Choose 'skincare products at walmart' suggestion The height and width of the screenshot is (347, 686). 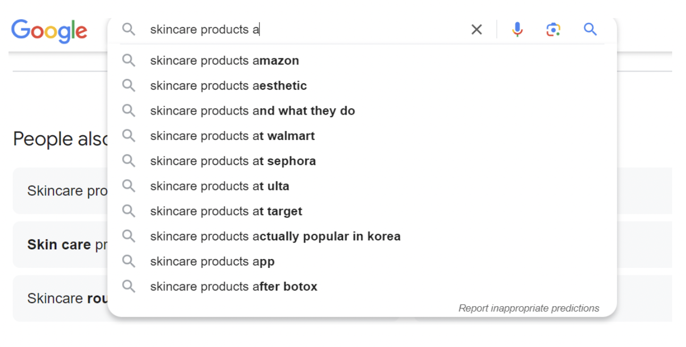(x=232, y=136)
